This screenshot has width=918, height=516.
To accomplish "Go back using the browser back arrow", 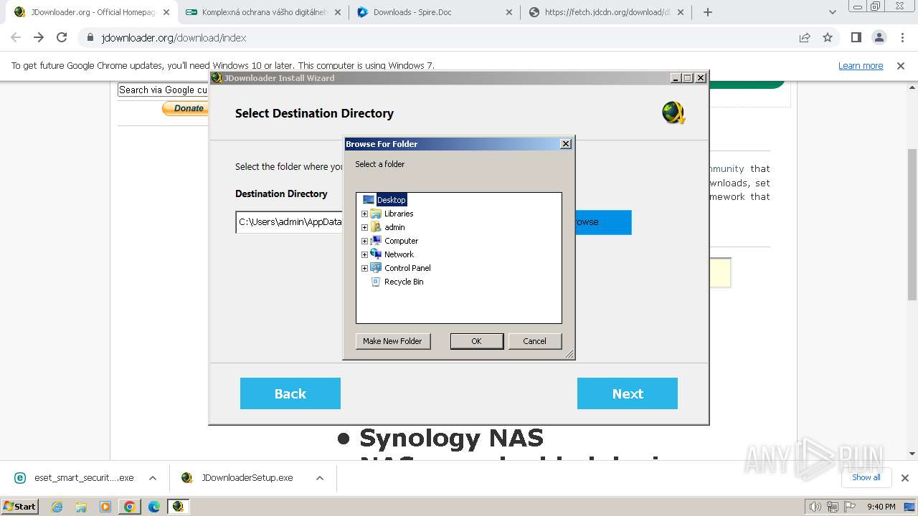I will (16, 37).
